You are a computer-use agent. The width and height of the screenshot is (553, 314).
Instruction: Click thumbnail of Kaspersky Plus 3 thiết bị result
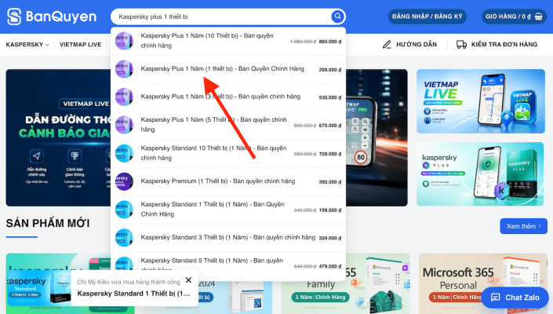point(124,97)
